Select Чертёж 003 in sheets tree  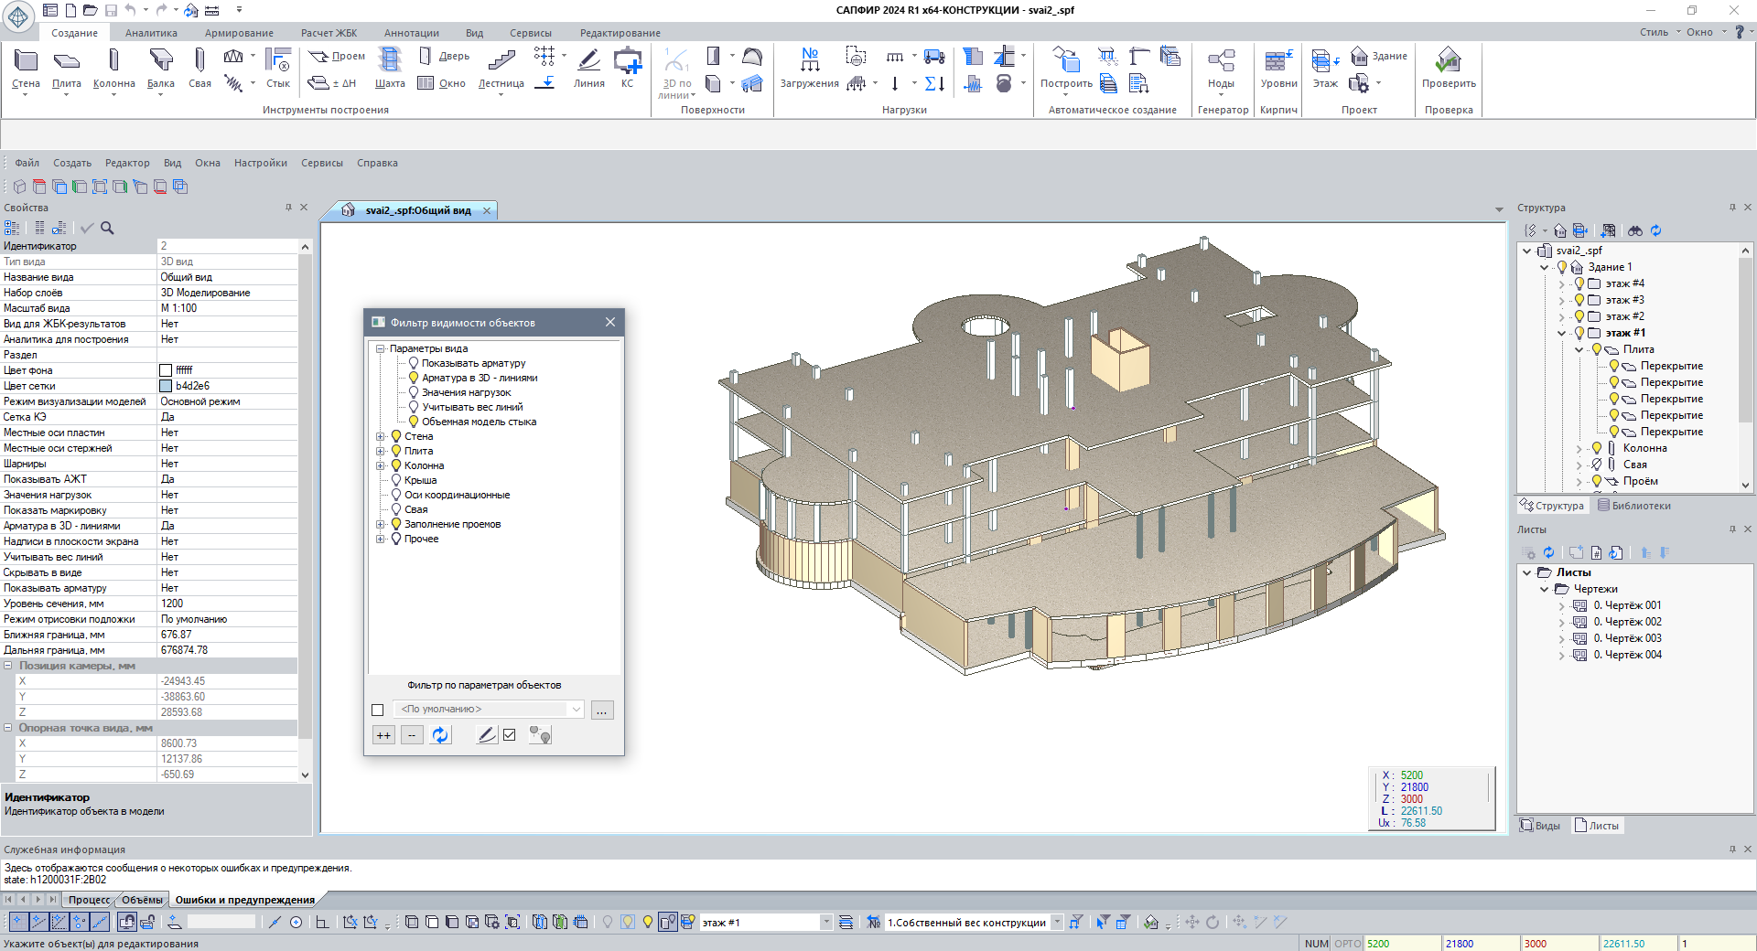1626,638
